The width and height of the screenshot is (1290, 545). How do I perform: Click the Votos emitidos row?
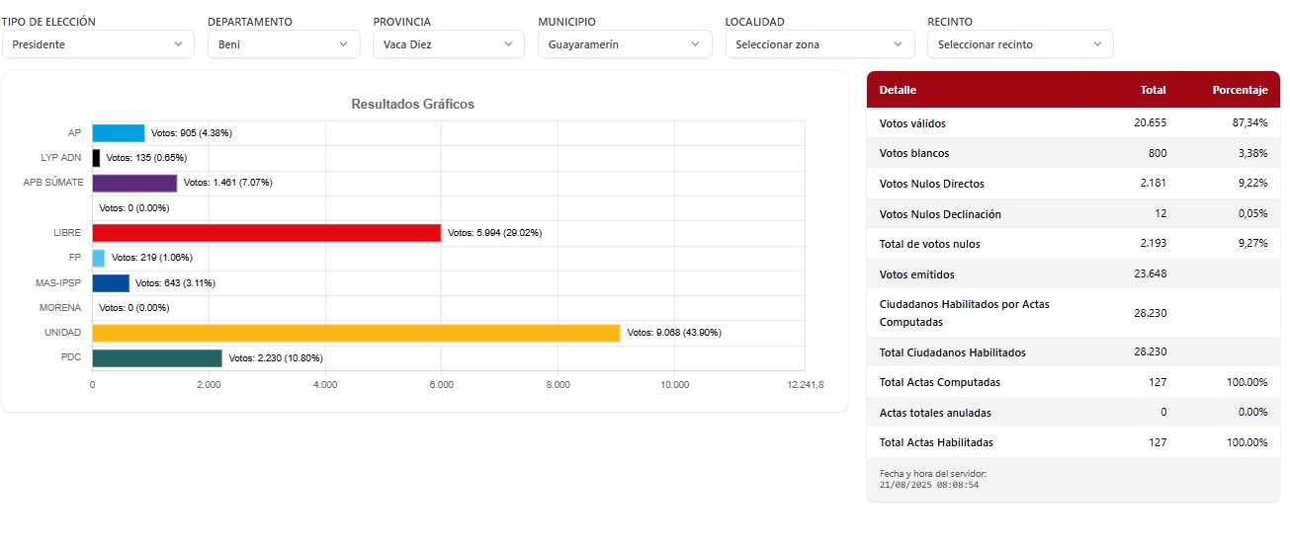[x=1073, y=274]
